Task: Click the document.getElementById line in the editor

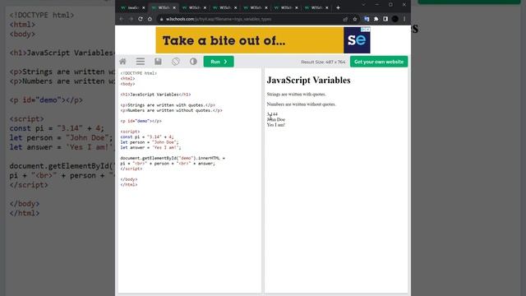Action: point(173,158)
